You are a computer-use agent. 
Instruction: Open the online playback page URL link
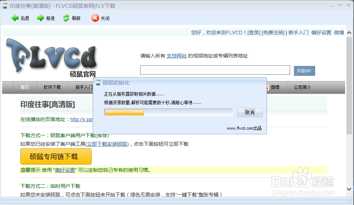pos(81,119)
